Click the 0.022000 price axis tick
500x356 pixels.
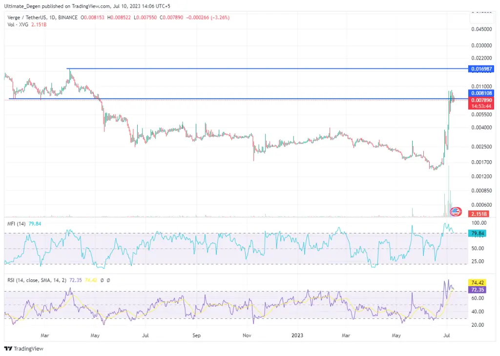coord(481,58)
